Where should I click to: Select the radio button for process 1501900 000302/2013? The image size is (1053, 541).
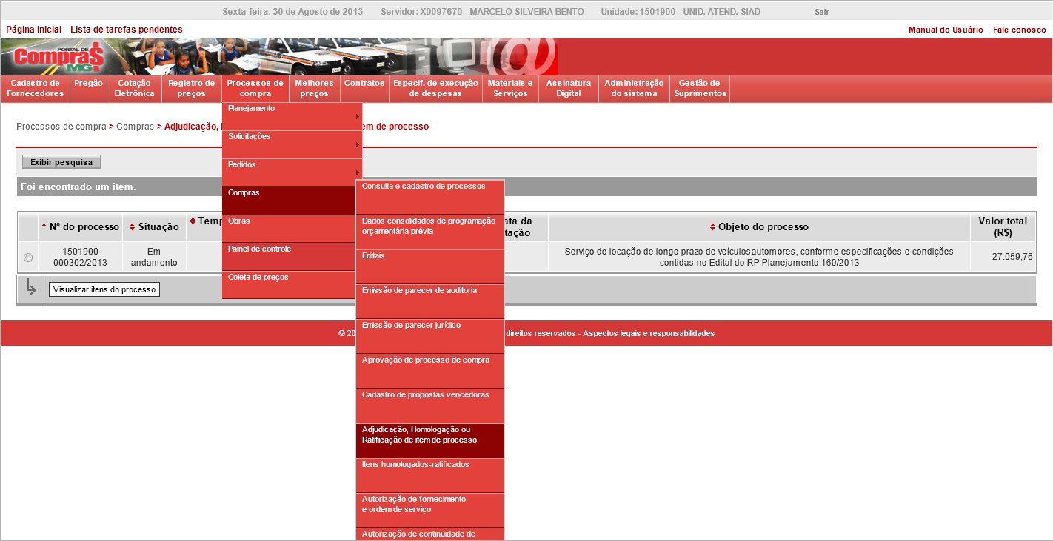(28, 258)
